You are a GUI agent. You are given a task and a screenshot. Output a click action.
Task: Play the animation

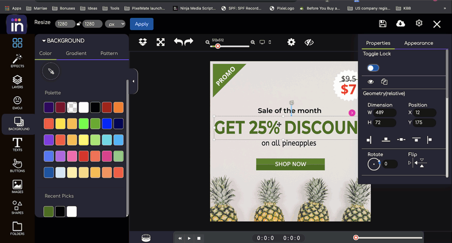[x=189, y=238]
